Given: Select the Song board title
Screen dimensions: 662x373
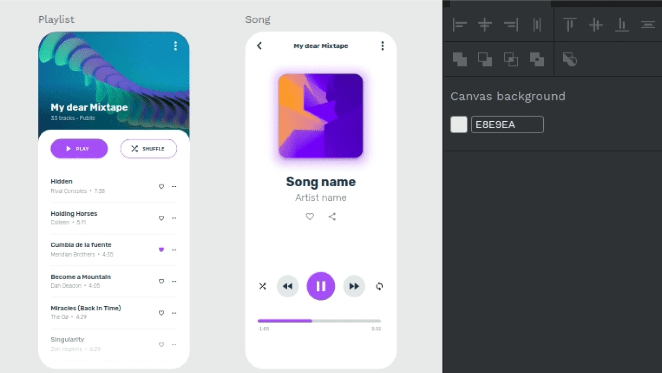Looking at the screenshot, I should point(258,19).
